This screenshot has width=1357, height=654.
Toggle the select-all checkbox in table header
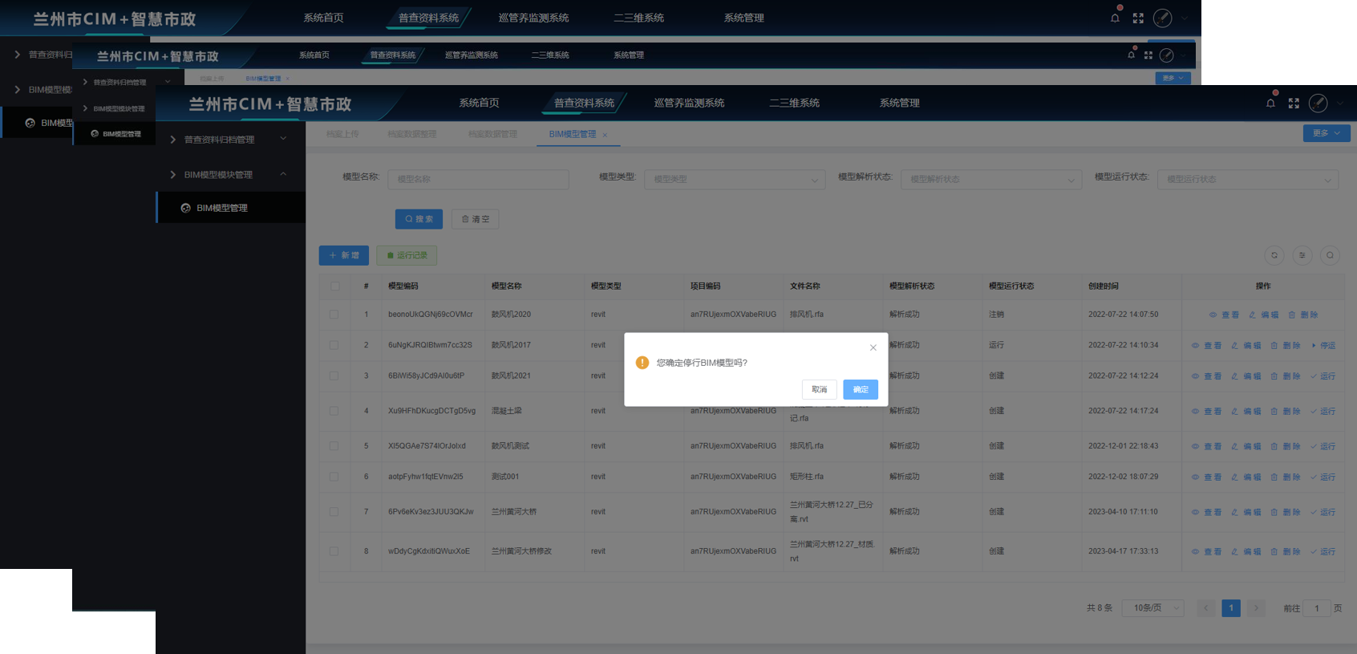pyautogui.click(x=334, y=286)
